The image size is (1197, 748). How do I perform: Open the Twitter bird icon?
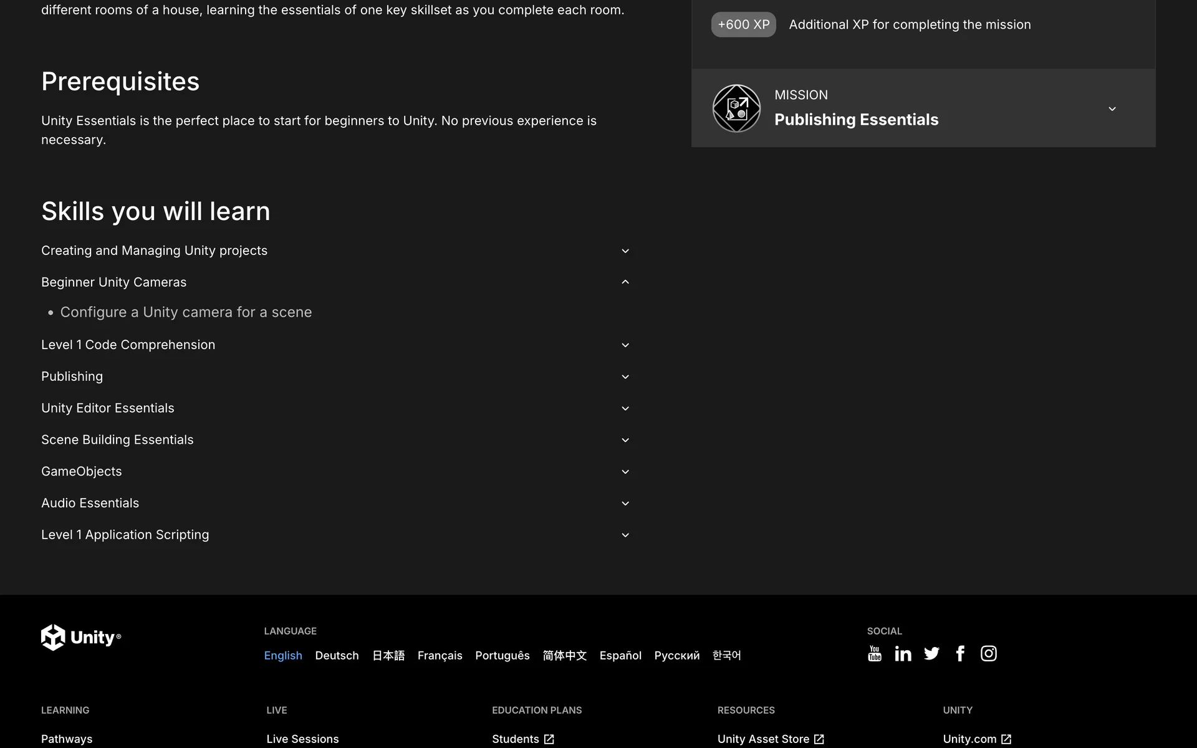pyautogui.click(x=931, y=653)
